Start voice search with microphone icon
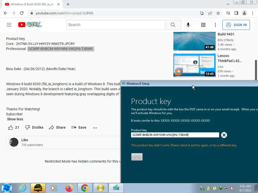The image size is (258, 193). pos(188,25)
